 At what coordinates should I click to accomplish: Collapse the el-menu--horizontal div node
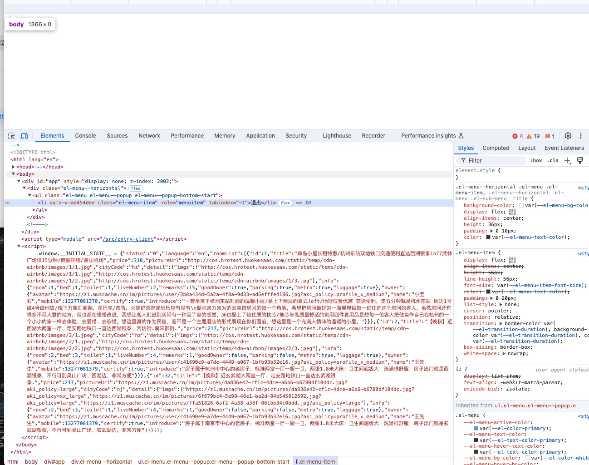point(24,188)
